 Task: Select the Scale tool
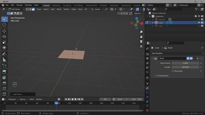point(4,42)
